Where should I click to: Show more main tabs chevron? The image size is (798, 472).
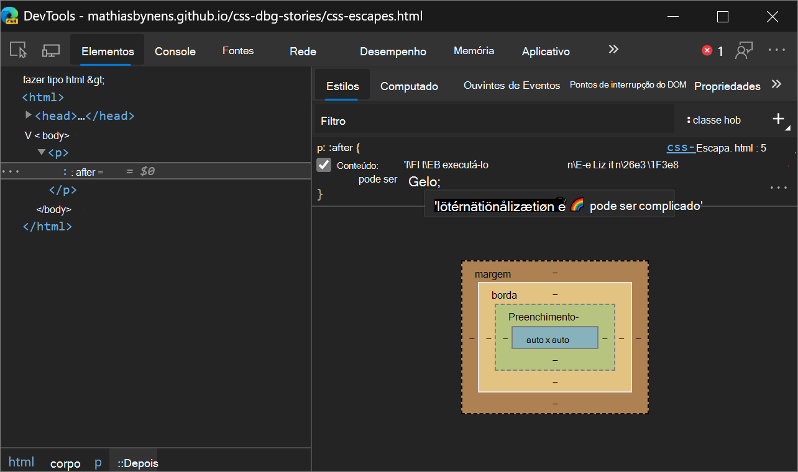click(x=613, y=50)
